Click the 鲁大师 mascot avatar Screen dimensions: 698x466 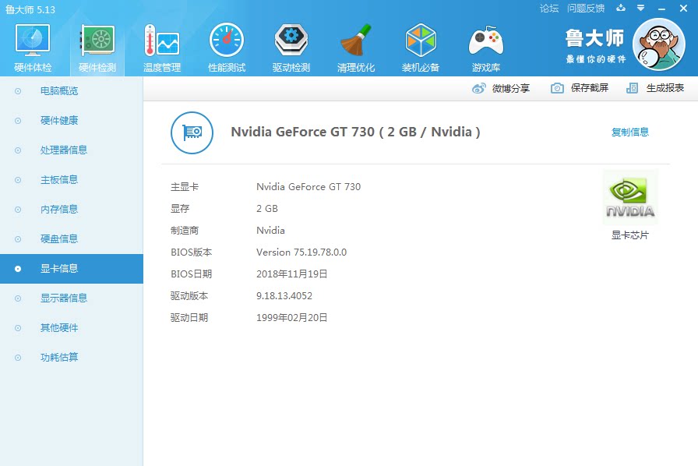point(659,44)
